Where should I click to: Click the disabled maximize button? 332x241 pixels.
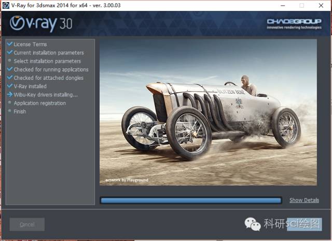[x=302, y=6]
